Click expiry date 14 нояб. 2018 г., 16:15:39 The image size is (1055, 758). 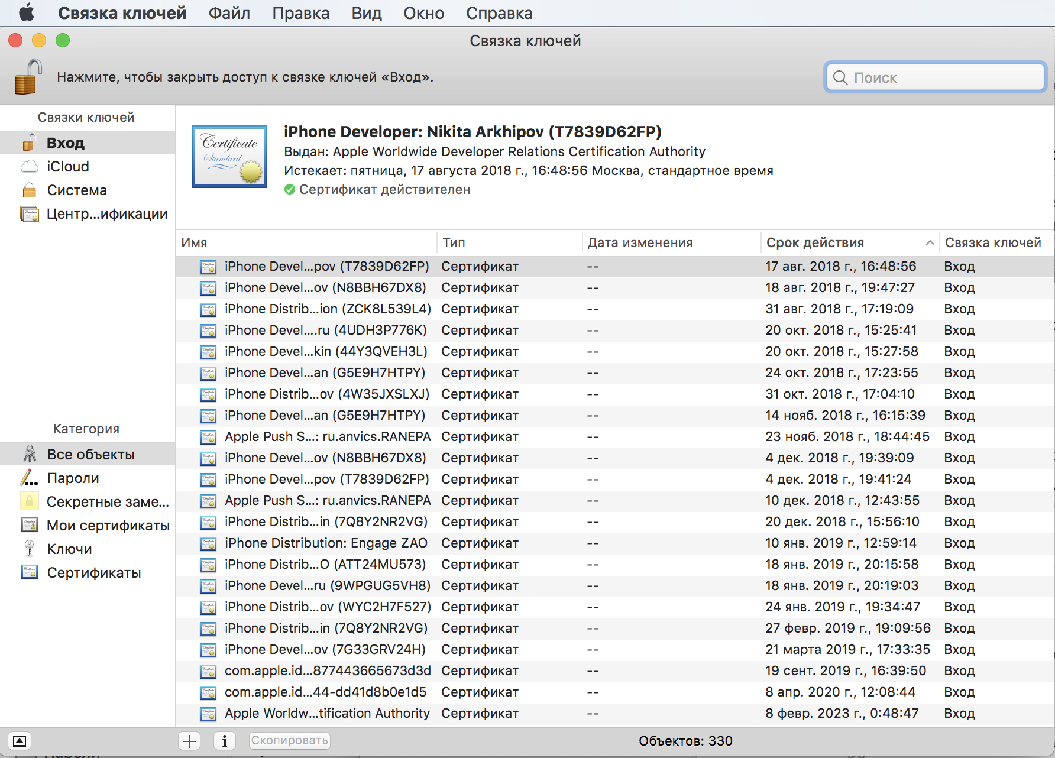click(x=845, y=415)
